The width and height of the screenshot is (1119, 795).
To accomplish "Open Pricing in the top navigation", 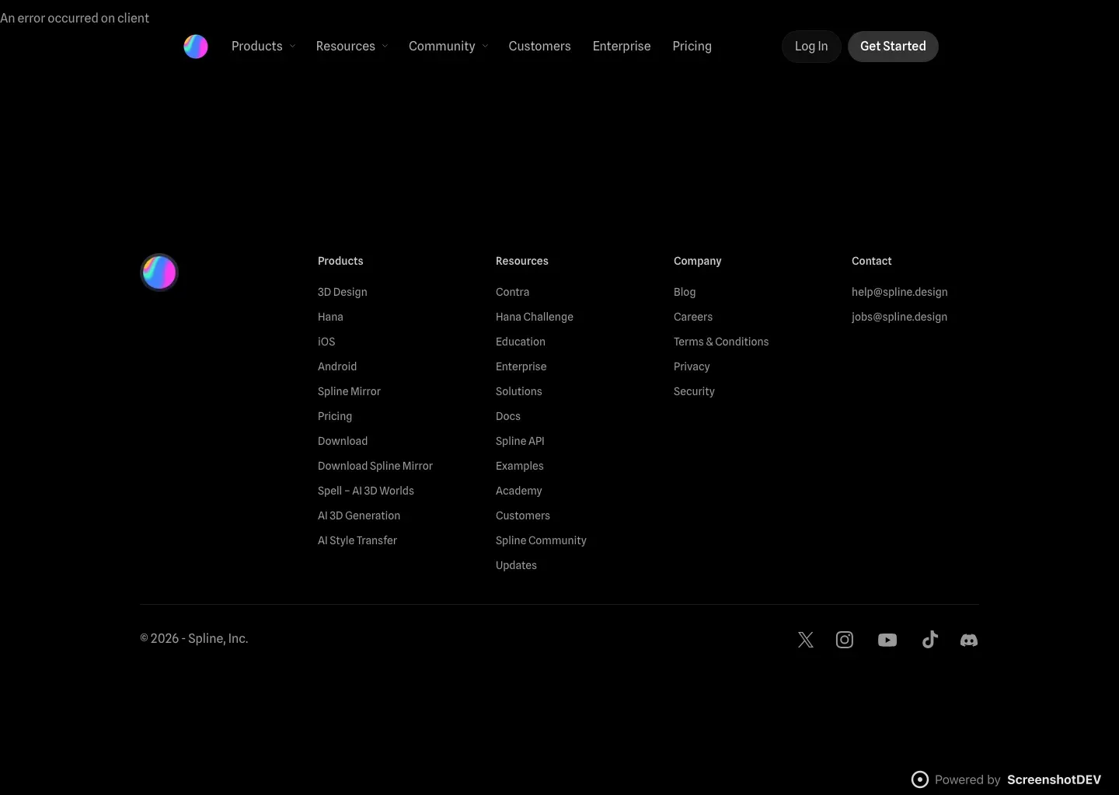I will 692,47.
